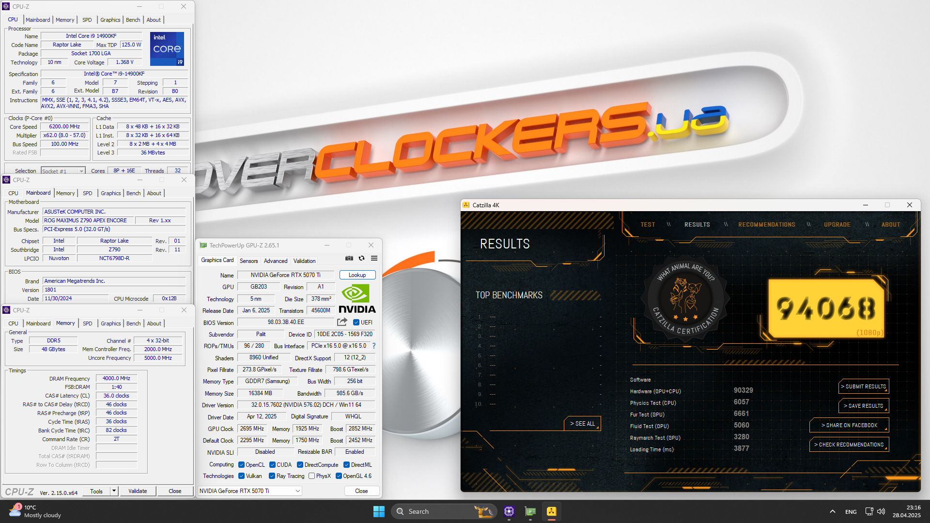Open the weather widget on taskbar
930x523 pixels.
pos(35,511)
